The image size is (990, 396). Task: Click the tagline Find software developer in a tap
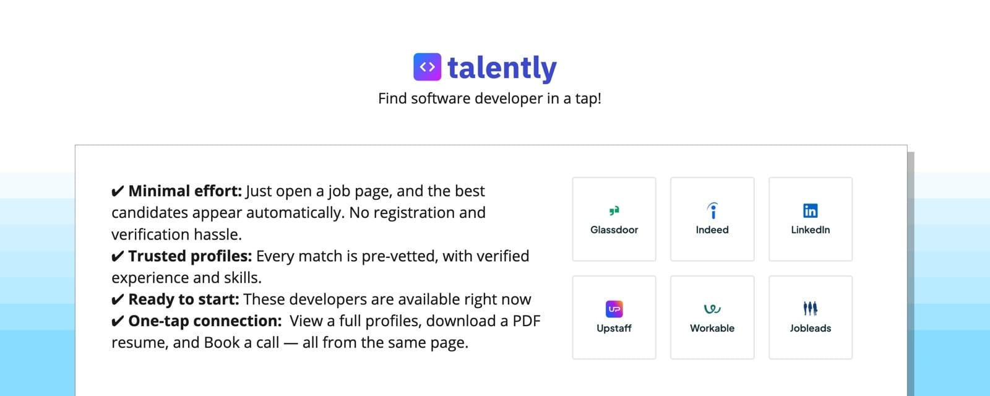(x=490, y=98)
